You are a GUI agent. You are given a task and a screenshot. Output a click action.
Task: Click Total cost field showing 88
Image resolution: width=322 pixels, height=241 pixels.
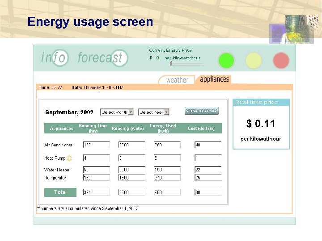click(208, 192)
